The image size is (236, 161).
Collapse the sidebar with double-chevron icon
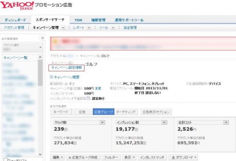click(42, 38)
